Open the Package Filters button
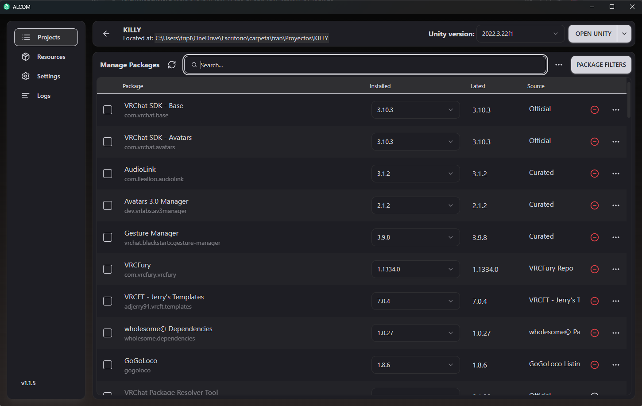Viewport: 642px width, 406px height. [601, 65]
